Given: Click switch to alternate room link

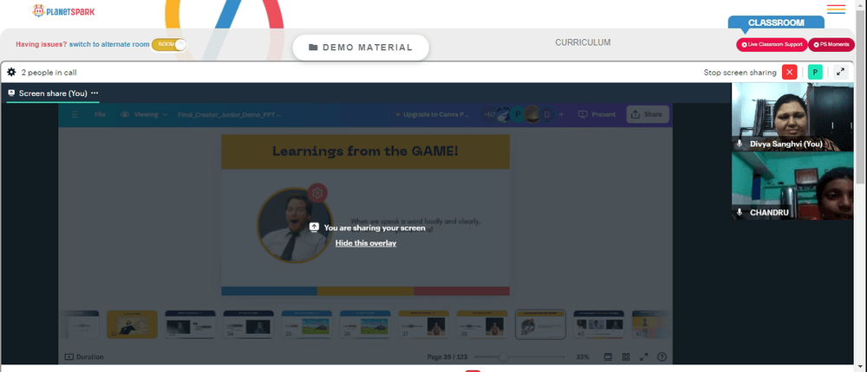Looking at the screenshot, I should [109, 45].
